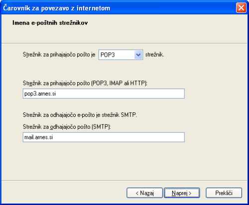Close the Čarovnik za povezavo z internetom window
Screen dimensions: 249x205
[x=241, y=8]
